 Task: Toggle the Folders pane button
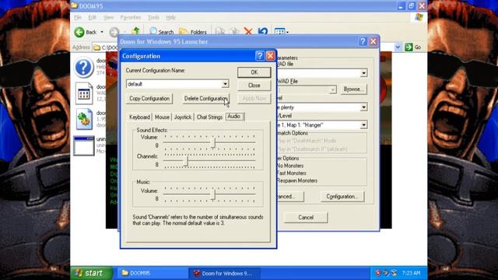point(193,32)
